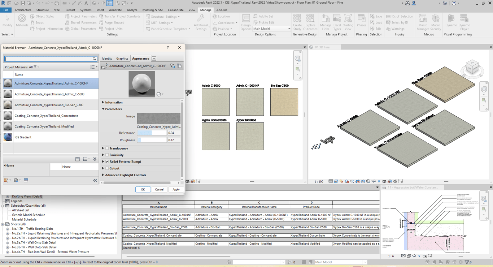The height and width of the screenshot is (267, 493).
Task: Open Project Materials filter dropdown
Action: coord(22,67)
